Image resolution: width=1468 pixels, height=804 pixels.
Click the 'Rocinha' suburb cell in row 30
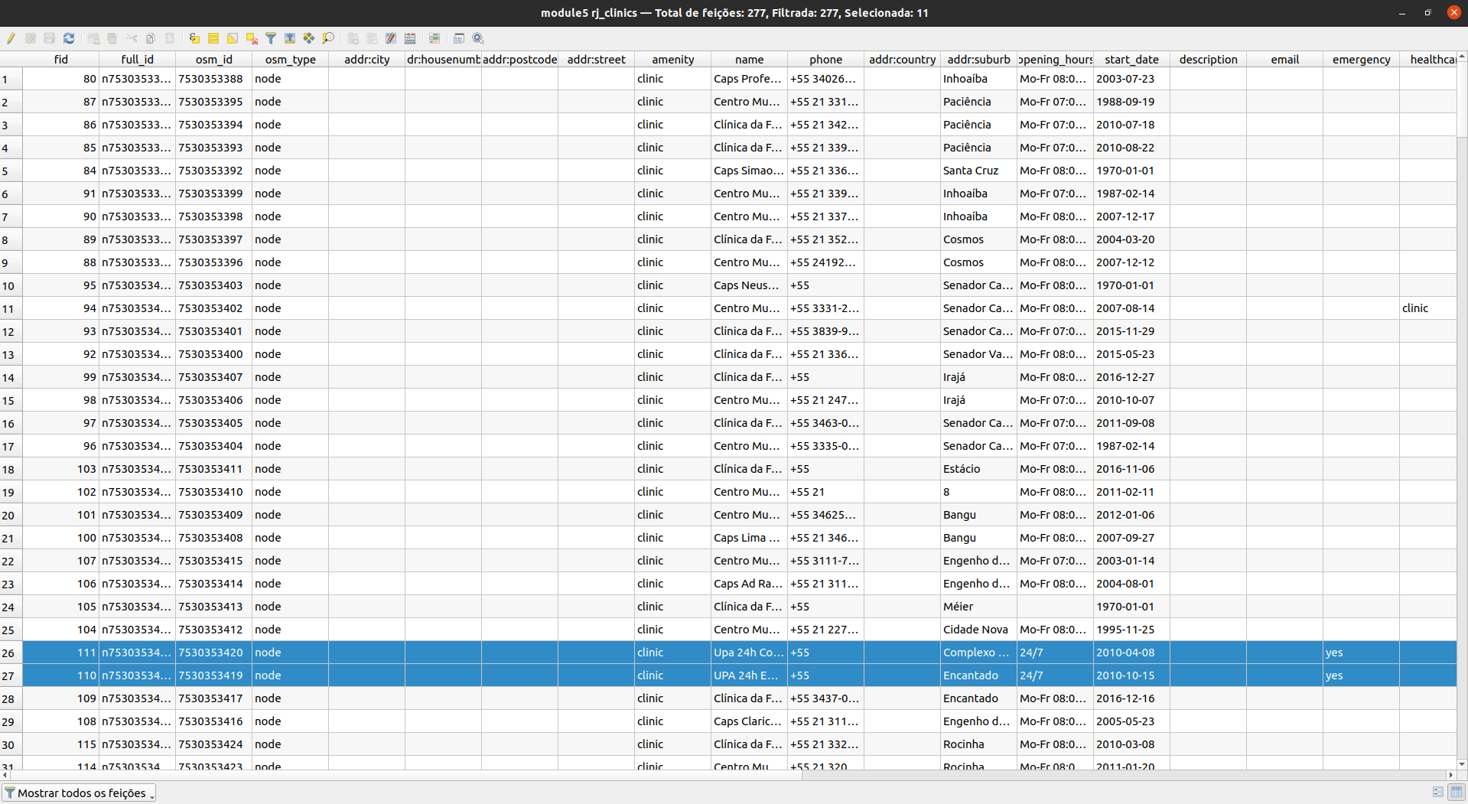point(979,744)
